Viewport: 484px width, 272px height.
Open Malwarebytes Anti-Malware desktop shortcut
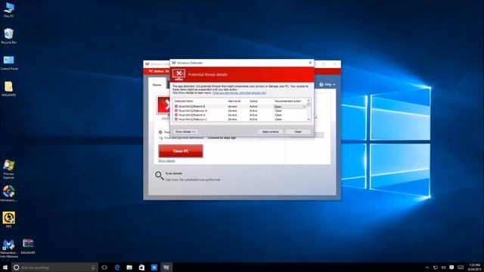[8, 249]
